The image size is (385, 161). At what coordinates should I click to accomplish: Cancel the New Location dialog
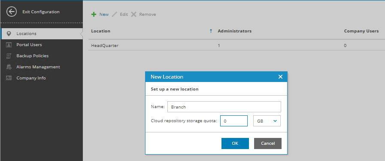click(x=268, y=143)
